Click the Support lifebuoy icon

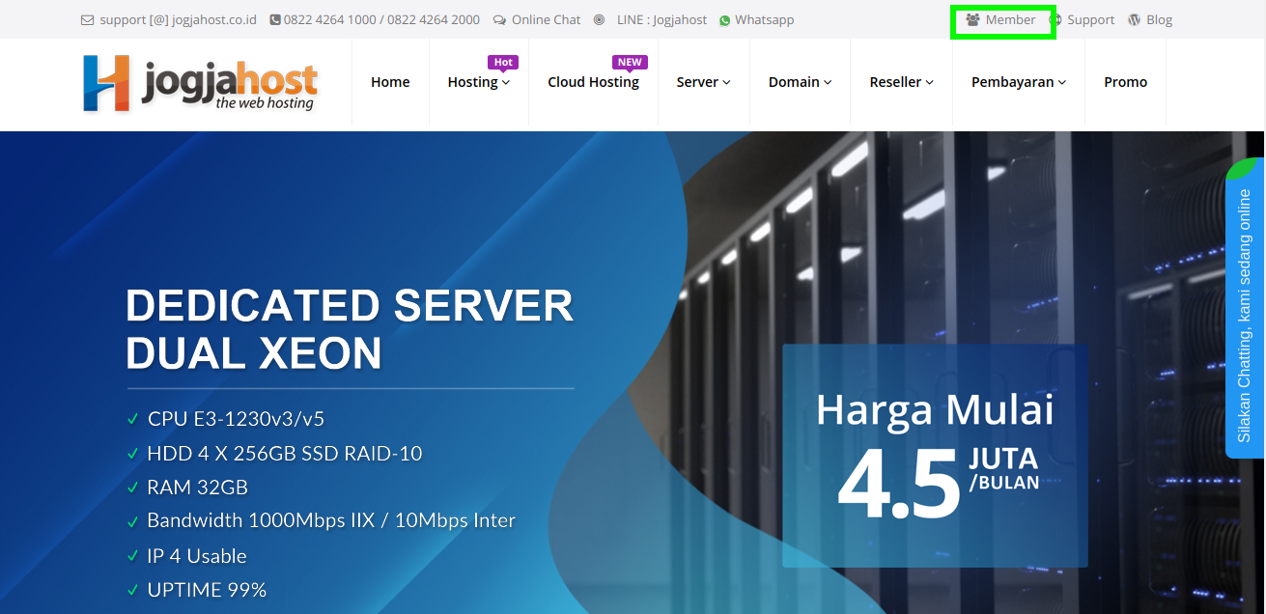1056,20
